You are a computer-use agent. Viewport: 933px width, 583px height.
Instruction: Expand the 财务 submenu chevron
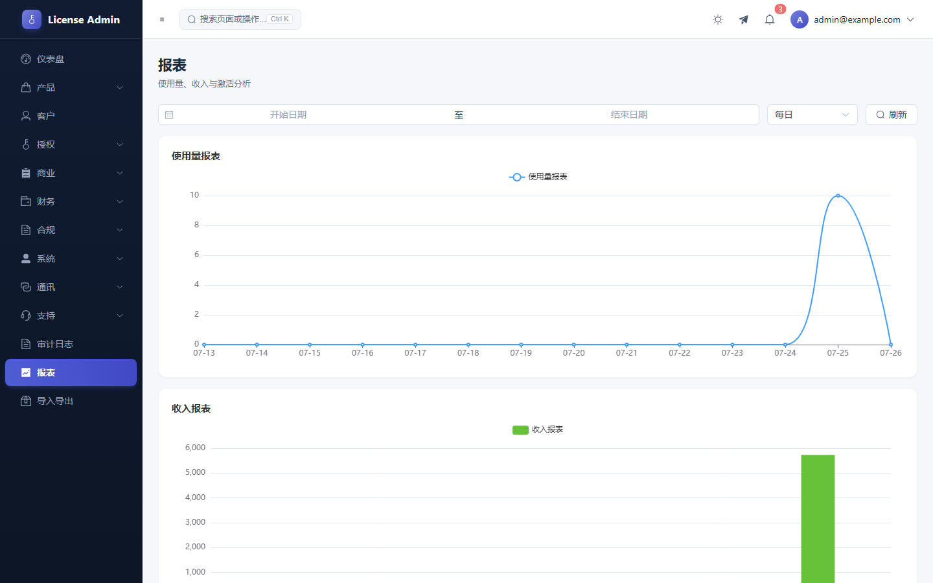coord(120,201)
